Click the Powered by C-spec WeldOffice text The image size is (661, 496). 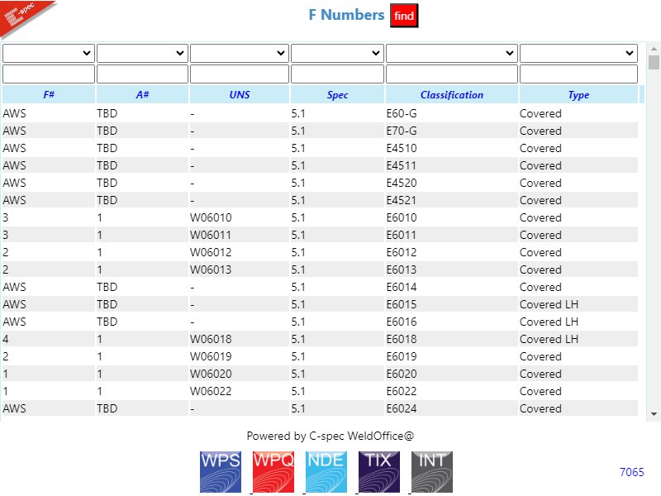click(330, 436)
